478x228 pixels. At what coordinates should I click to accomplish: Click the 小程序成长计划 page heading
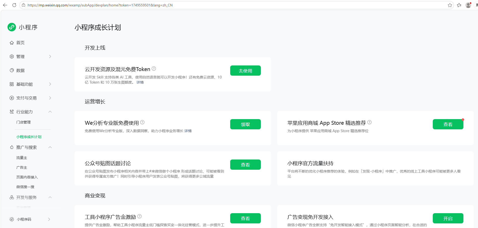(x=98, y=27)
